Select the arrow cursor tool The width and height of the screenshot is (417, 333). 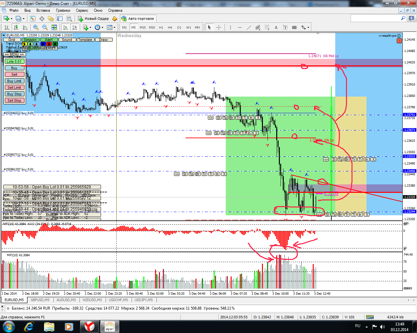[x=209, y=27]
